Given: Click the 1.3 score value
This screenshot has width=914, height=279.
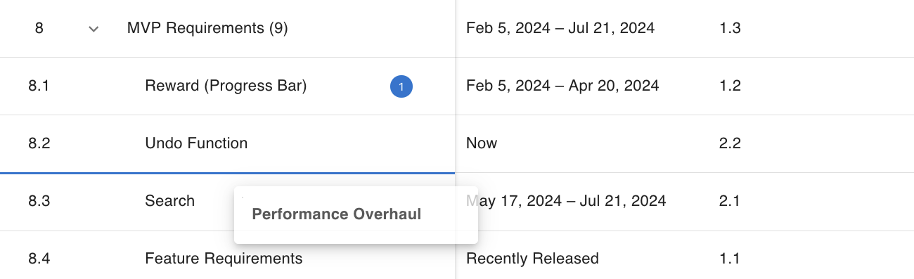Looking at the screenshot, I should (x=730, y=29).
